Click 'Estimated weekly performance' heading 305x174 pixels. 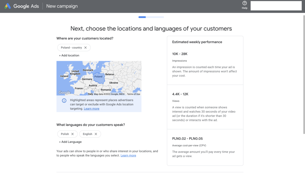[197, 42]
